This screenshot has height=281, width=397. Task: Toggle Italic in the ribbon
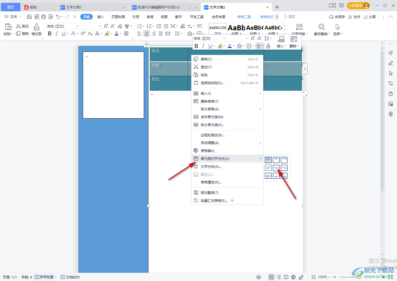[x=57, y=33]
